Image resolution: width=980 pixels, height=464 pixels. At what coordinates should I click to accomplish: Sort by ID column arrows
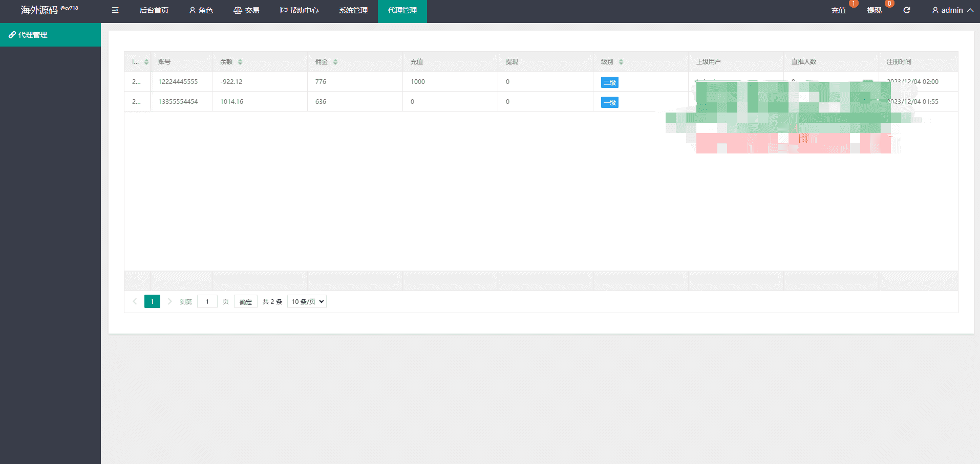pyautogui.click(x=146, y=62)
